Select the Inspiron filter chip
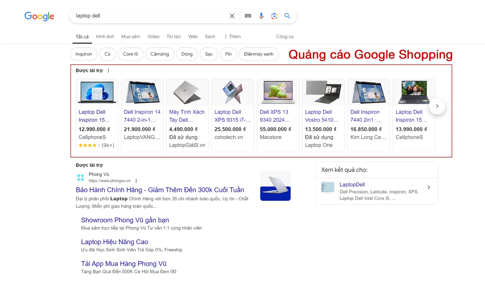The width and height of the screenshot is (485, 282). pyautogui.click(x=84, y=54)
